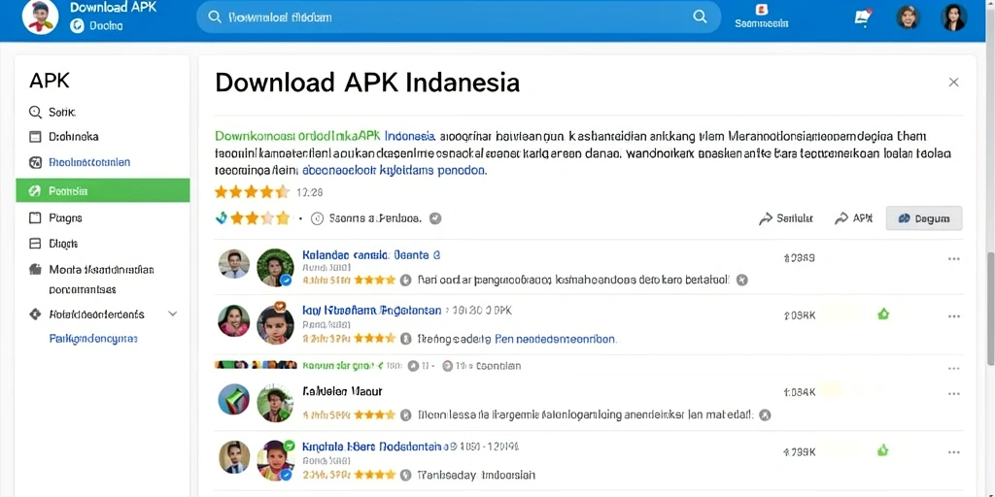Open the woman's avatar in the second review row
Image resolution: width=995 pixels, height=497 pixels.
point(234,320)
